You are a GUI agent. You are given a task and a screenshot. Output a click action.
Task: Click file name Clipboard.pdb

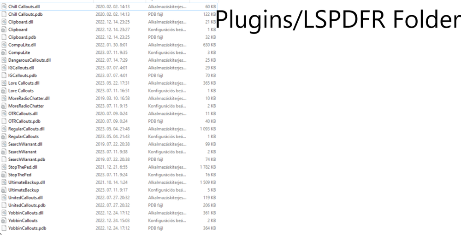pyautogui.click(x=22, y=37)
